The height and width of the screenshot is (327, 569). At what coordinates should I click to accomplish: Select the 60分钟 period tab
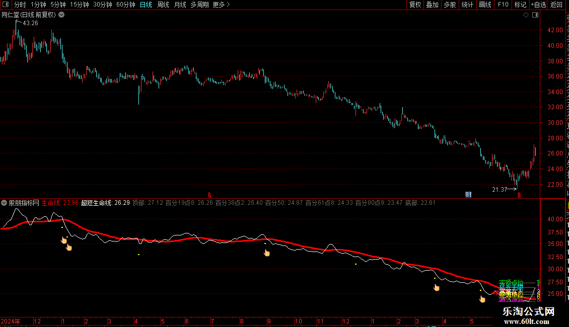click(x=125, y=5)
